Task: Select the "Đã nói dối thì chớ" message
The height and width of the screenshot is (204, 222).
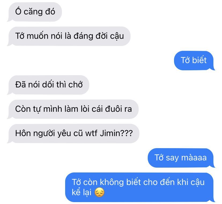Action: [48, 85]
